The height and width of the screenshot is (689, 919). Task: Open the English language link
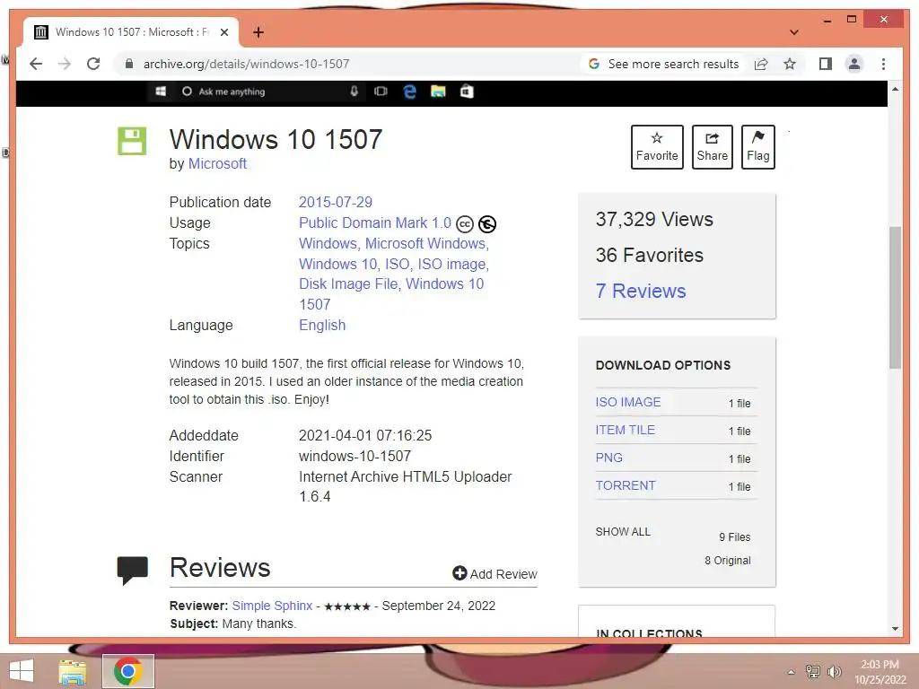pyautogui.click(x=322, y=325)
